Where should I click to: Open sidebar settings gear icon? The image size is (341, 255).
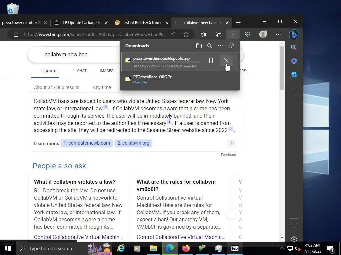[294, 239]
